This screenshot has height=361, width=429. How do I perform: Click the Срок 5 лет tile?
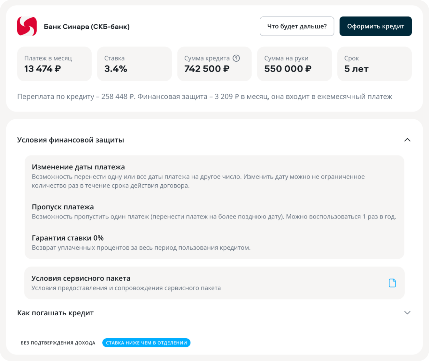pos(374,64)
